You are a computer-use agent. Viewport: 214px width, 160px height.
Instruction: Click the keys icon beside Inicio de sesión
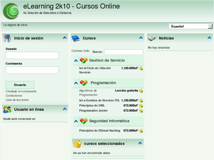pyautogui.click(x=7, y=38)
